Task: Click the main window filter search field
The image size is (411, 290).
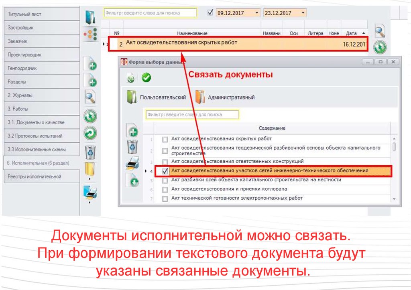Action: tap(150, 13)
